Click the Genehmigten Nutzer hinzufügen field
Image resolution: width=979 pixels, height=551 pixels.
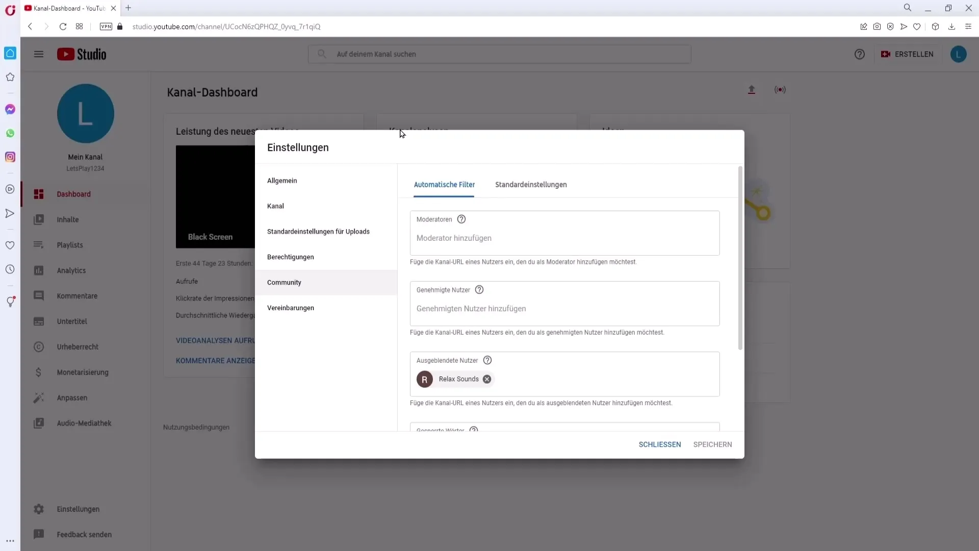(x=564, y=309)
